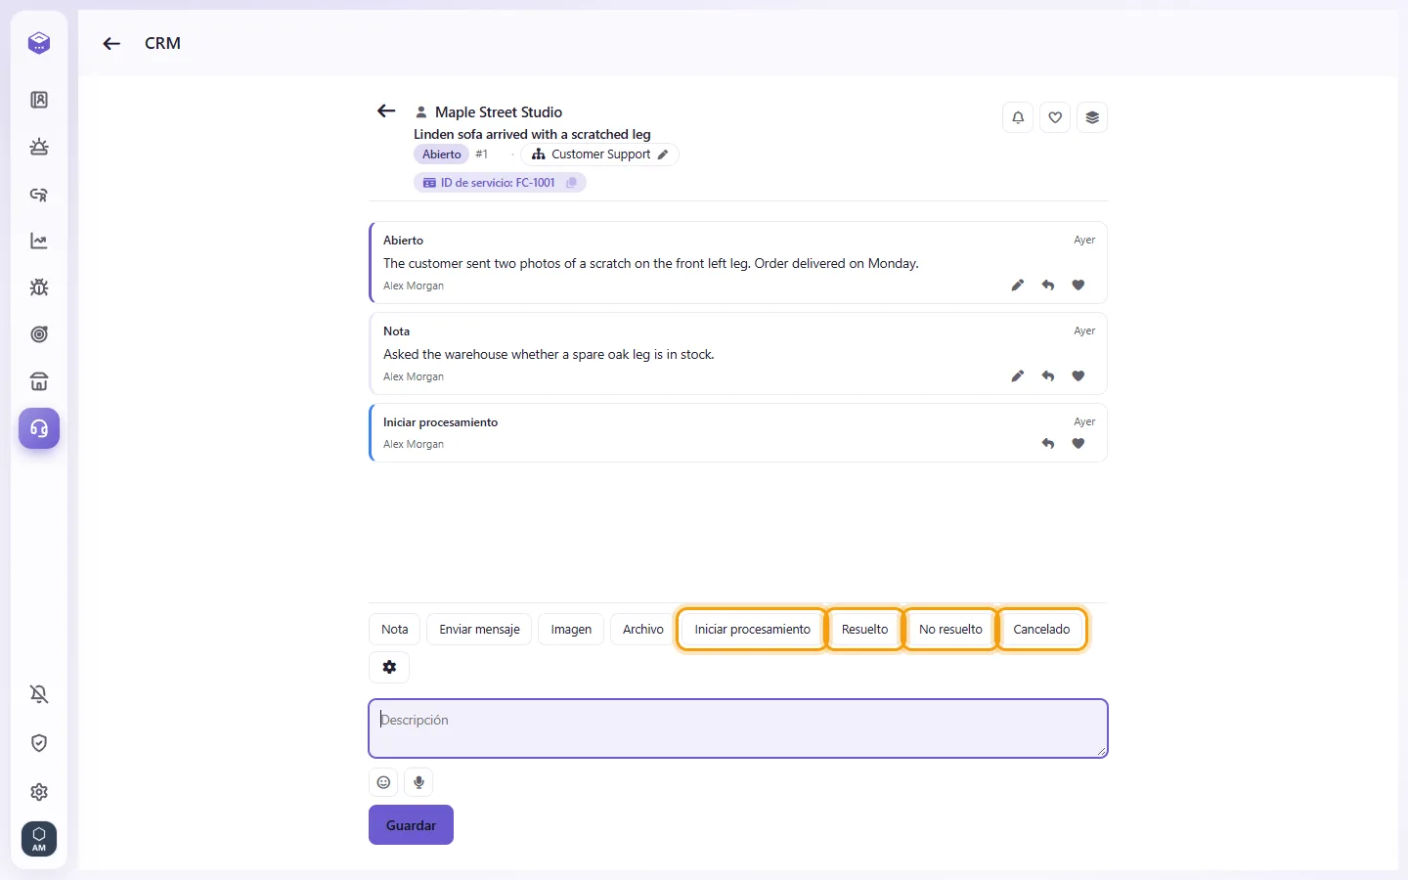The image size is (1408, 880).
Task: Open the emoji picker
Action: coord(384,782)
